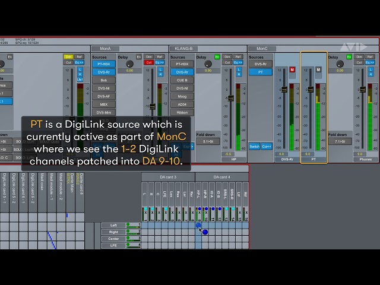
Task: Select the PT source in MonC
Action: (x=261, y=72)
